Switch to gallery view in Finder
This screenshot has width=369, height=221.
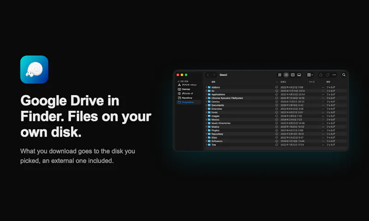point(299,75)
